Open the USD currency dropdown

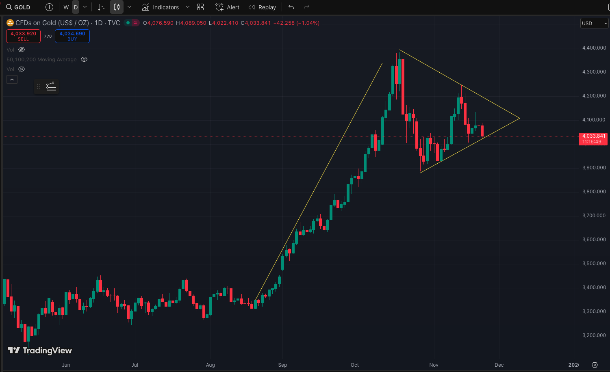click(595, 23)
